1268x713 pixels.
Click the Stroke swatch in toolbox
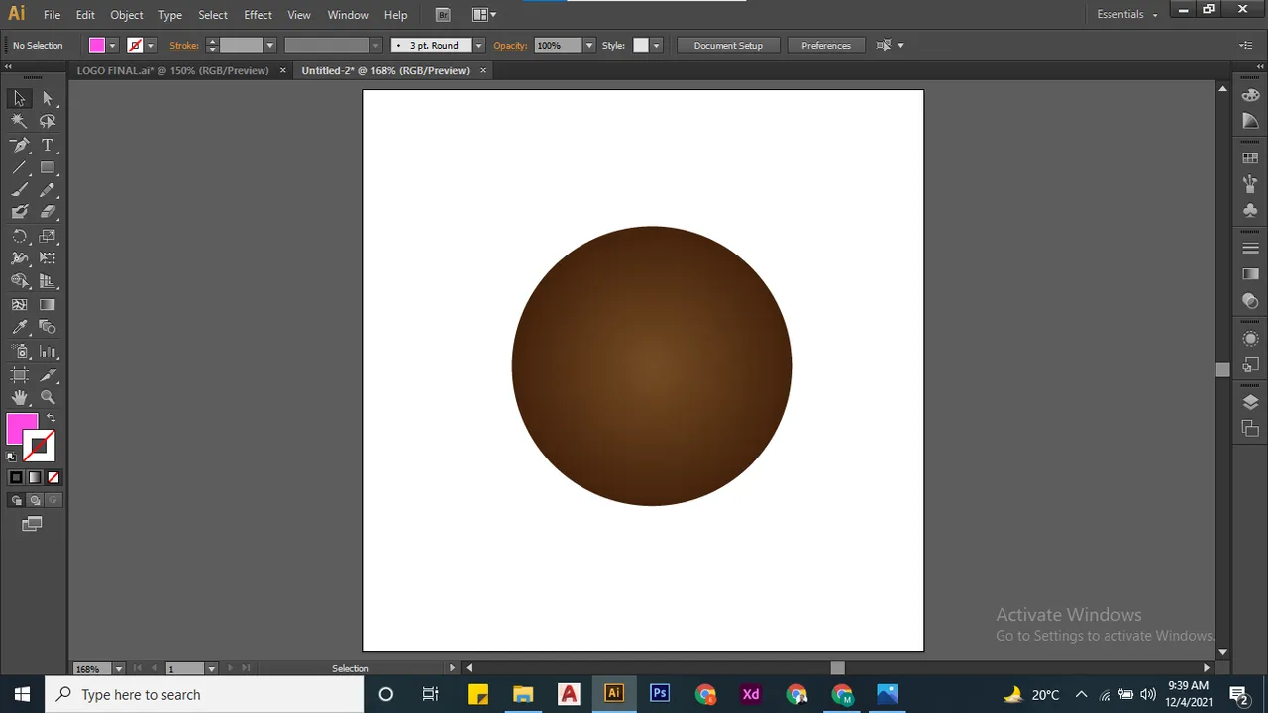[40, 447]
